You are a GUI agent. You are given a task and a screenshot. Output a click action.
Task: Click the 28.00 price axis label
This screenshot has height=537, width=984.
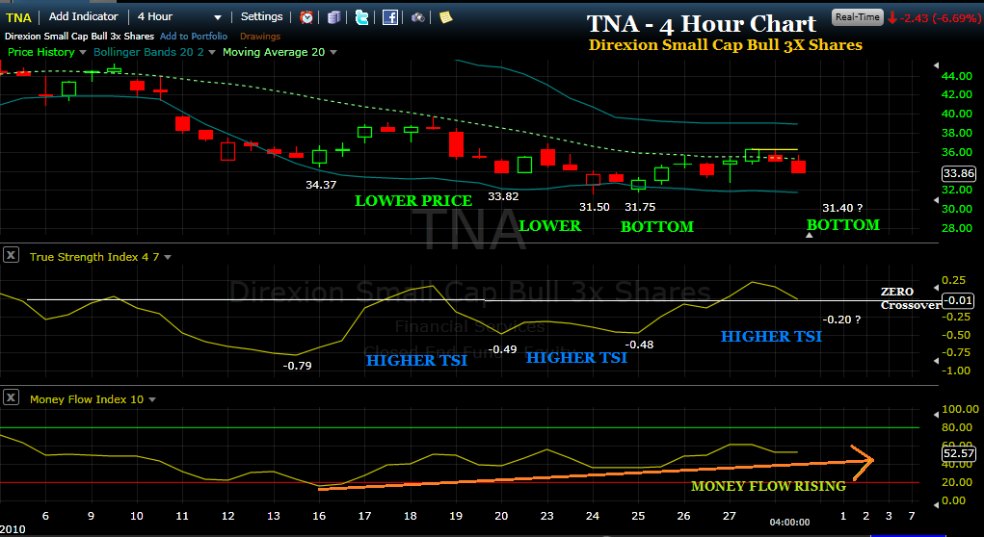957,228
